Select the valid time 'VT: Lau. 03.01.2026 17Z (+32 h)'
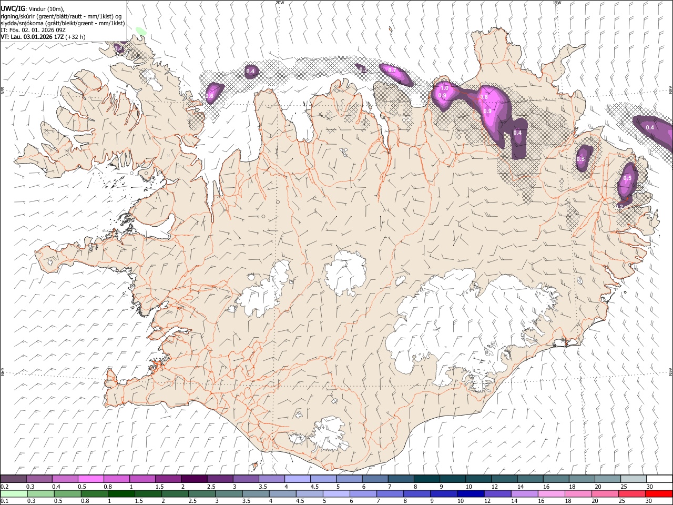 click(x=43, y=37)
